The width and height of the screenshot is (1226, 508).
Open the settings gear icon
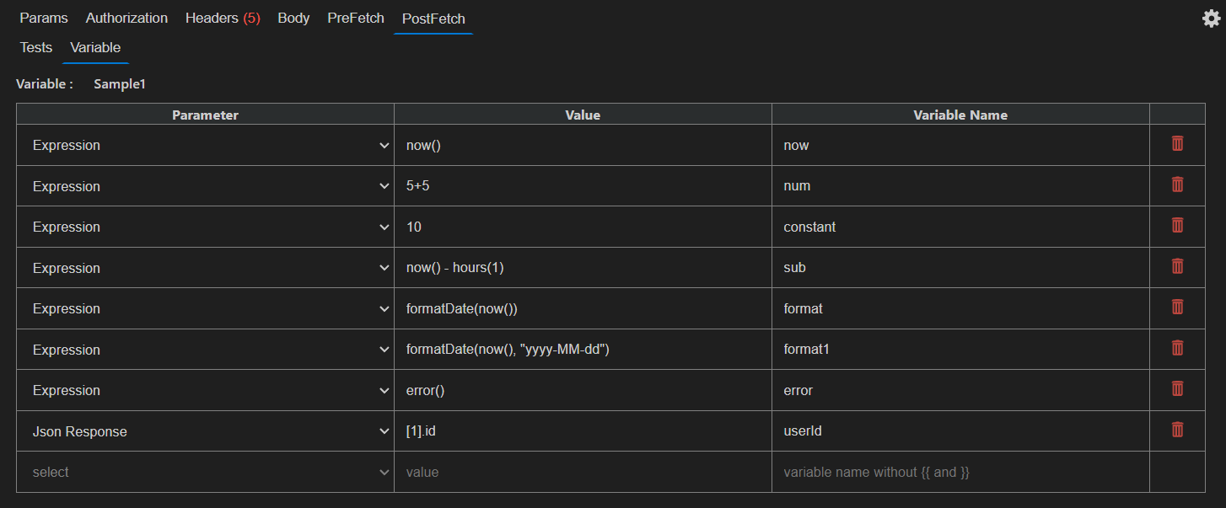[1211, 19]
